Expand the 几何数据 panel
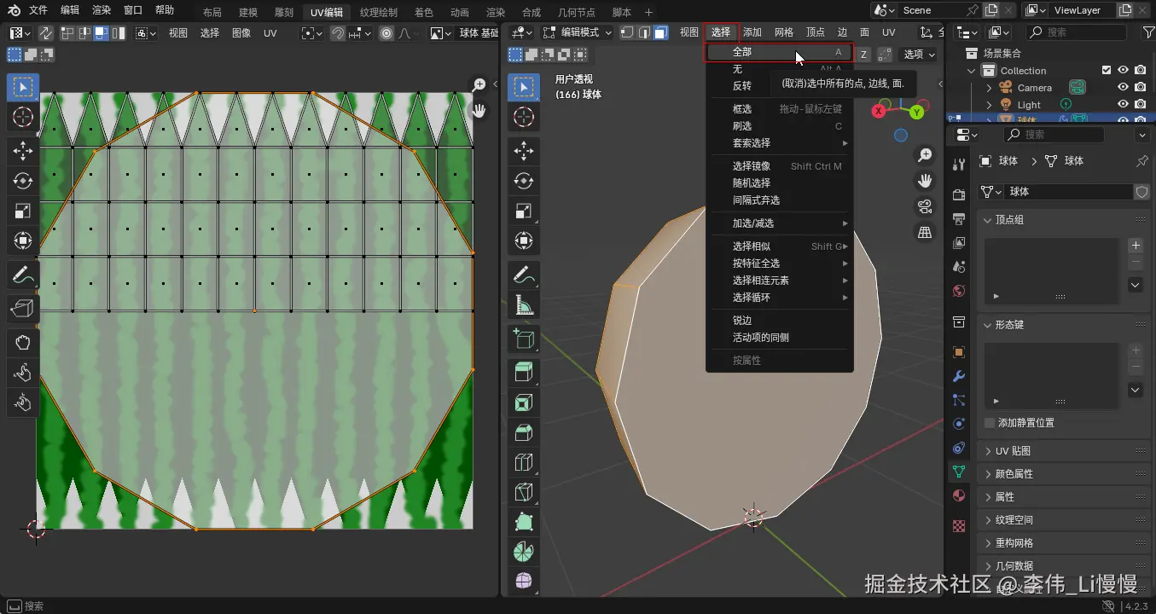Image resolution: width=1156 pixels, height=614 pixels. pos(1014,566)
